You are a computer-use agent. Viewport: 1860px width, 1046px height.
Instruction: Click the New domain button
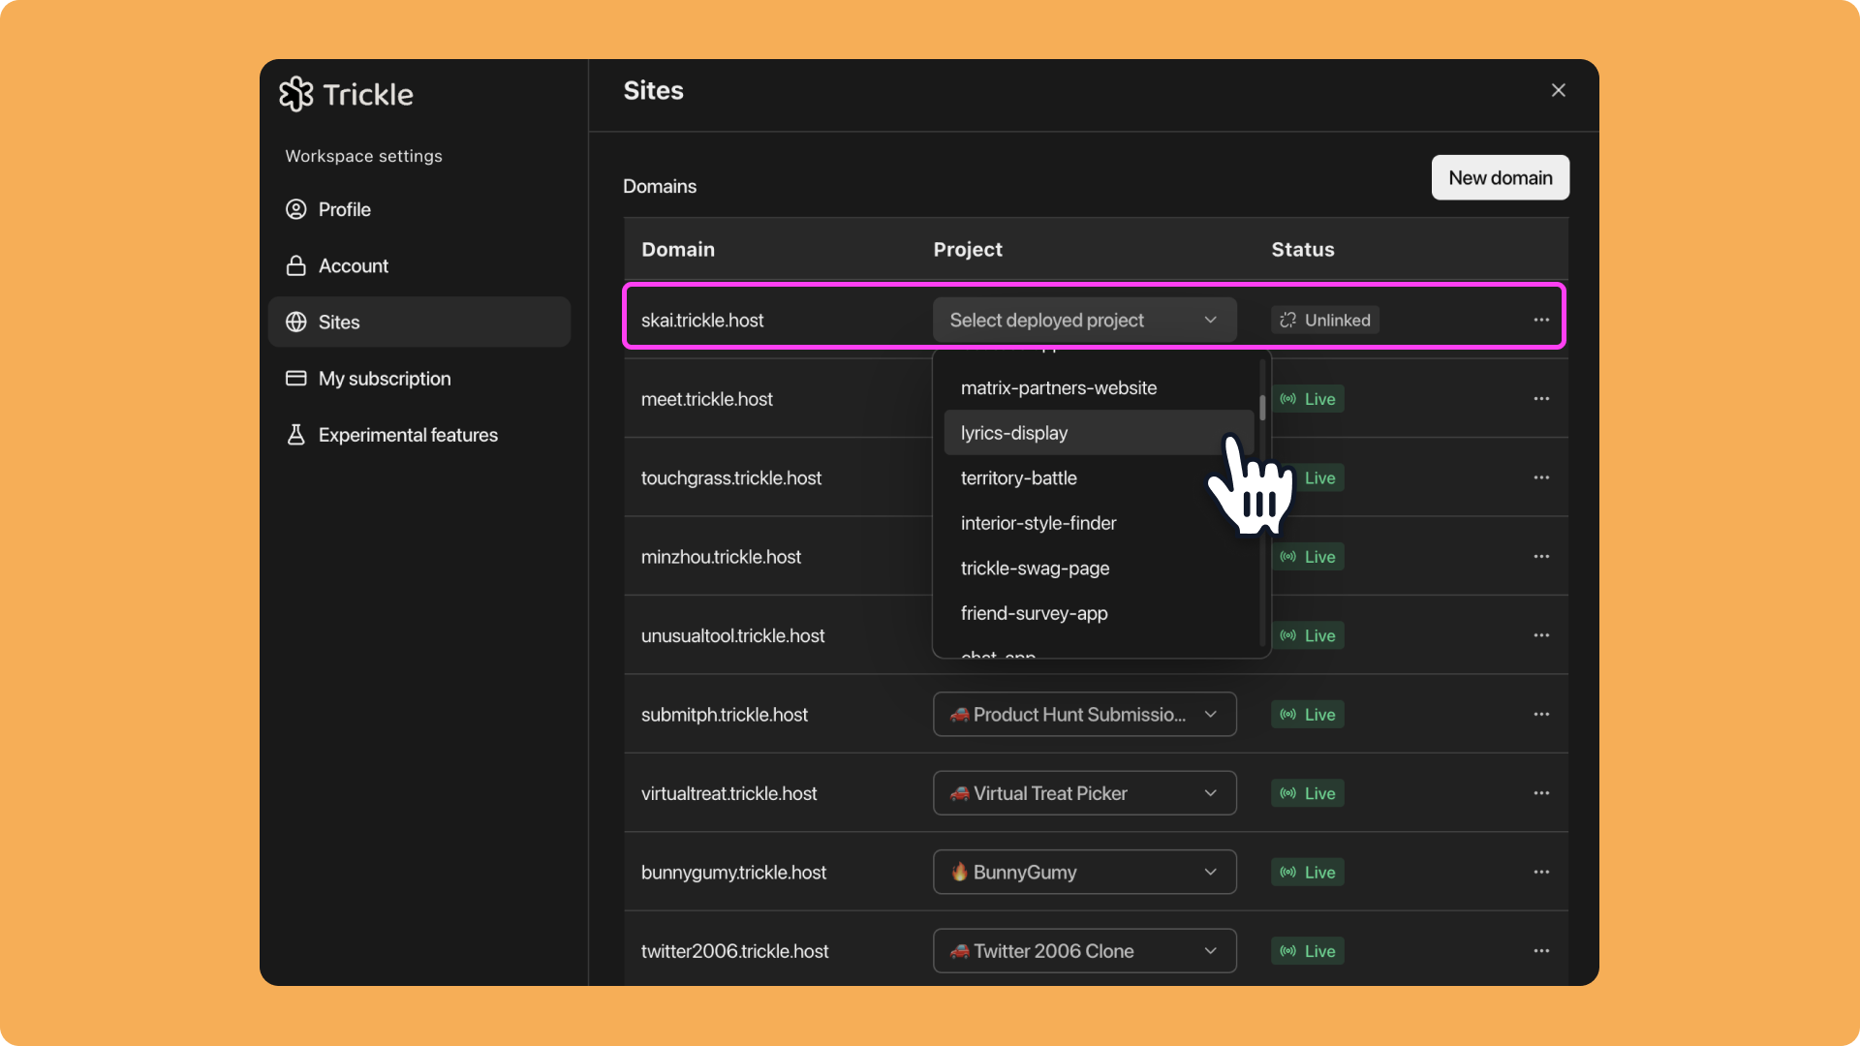pos(1500,177)
